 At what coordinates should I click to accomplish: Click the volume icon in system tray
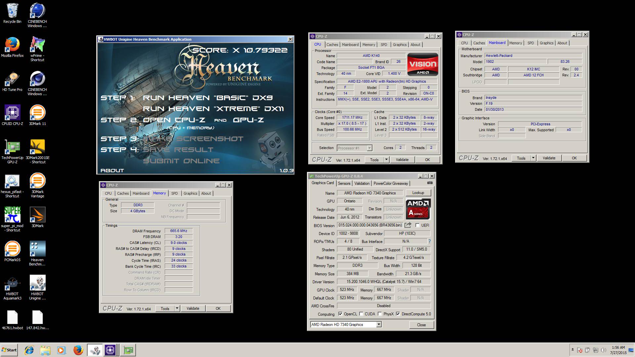click(x=604, y=350)
